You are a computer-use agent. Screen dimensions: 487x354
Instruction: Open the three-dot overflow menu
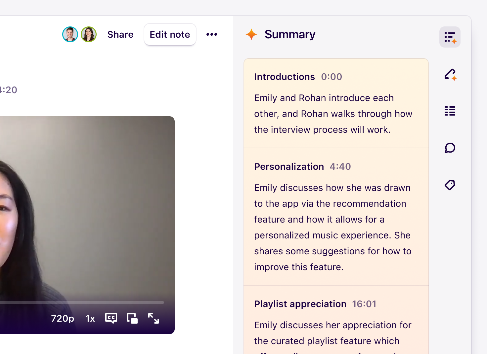[211, 34]
